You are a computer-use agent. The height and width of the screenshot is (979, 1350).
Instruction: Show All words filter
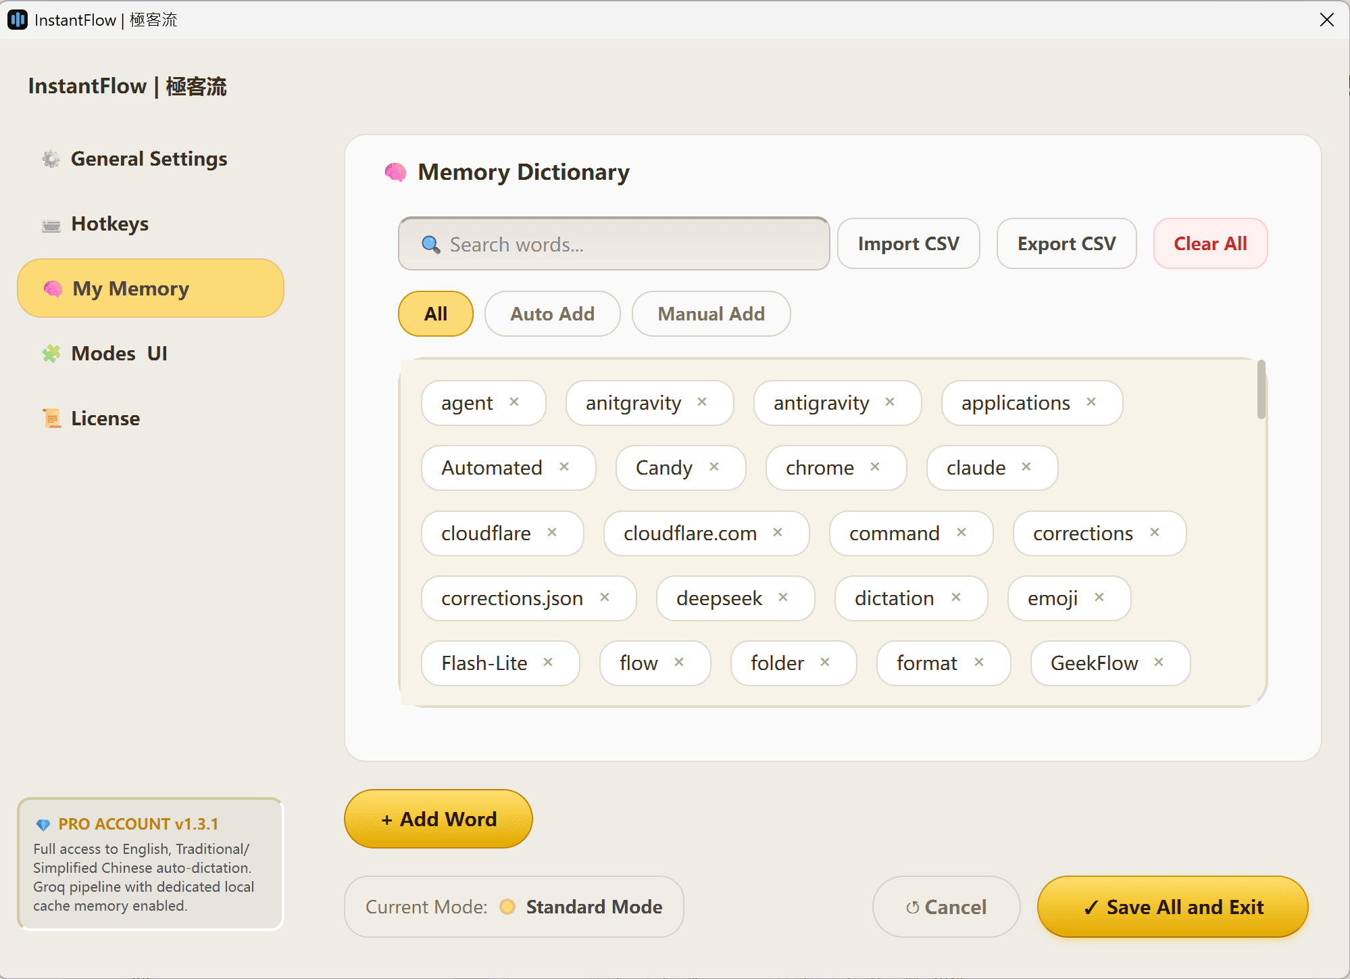pyautogui.click(x=436, y=314)
